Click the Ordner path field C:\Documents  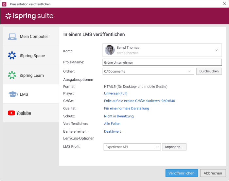(148, 71)
